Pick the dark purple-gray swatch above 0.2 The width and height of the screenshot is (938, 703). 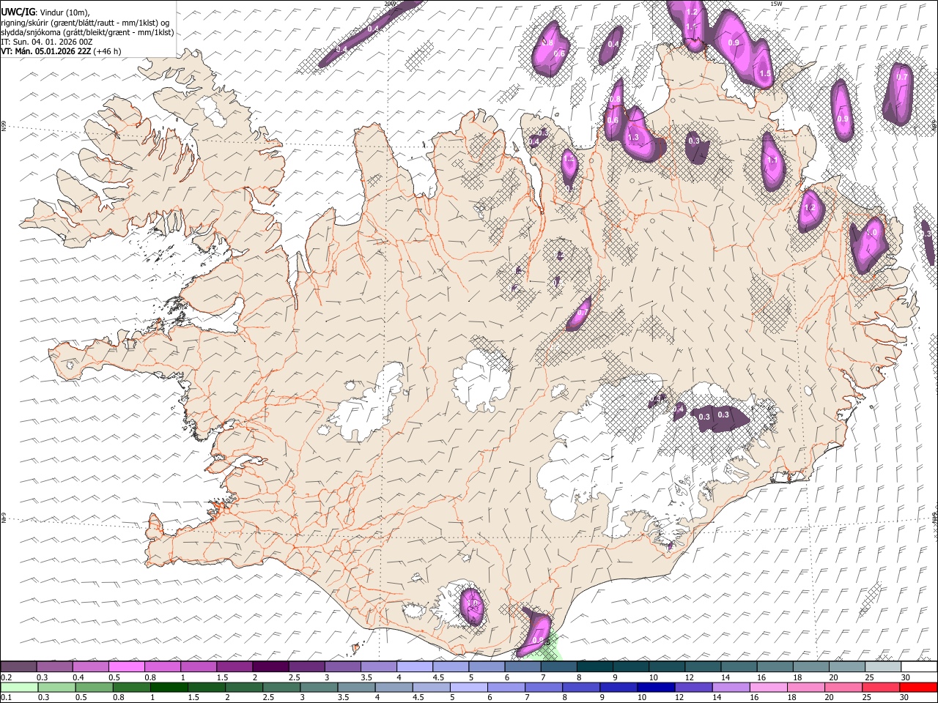click(18, 666)
